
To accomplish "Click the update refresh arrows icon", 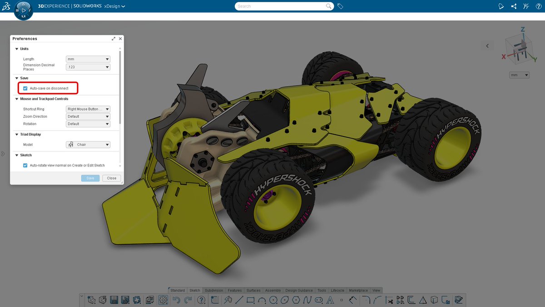I will click(137, 300).
